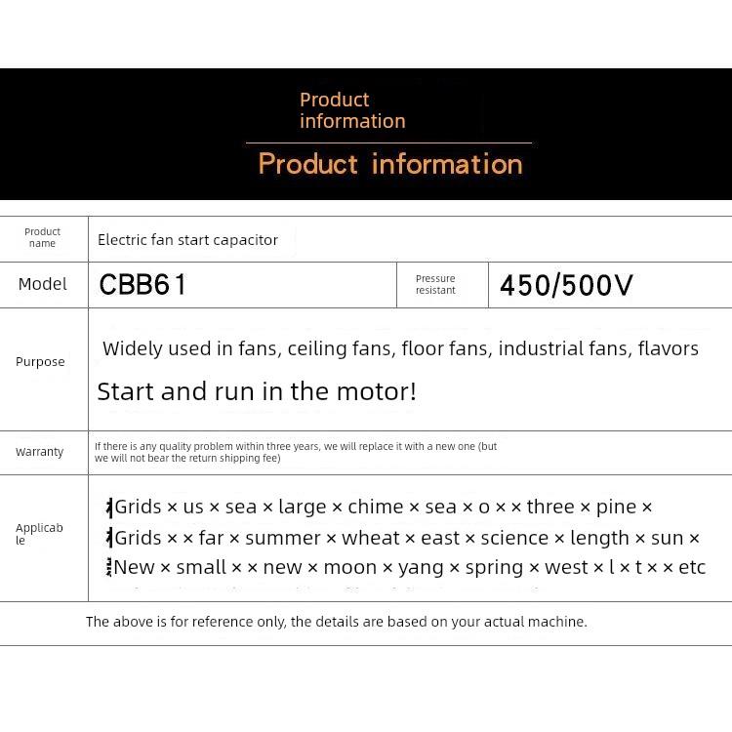Click the orange divider line in the banner
This screenshot has width=732, height=732.
coord(388,142)
